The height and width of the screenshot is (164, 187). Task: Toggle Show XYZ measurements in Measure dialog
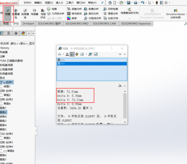point(72,54)
